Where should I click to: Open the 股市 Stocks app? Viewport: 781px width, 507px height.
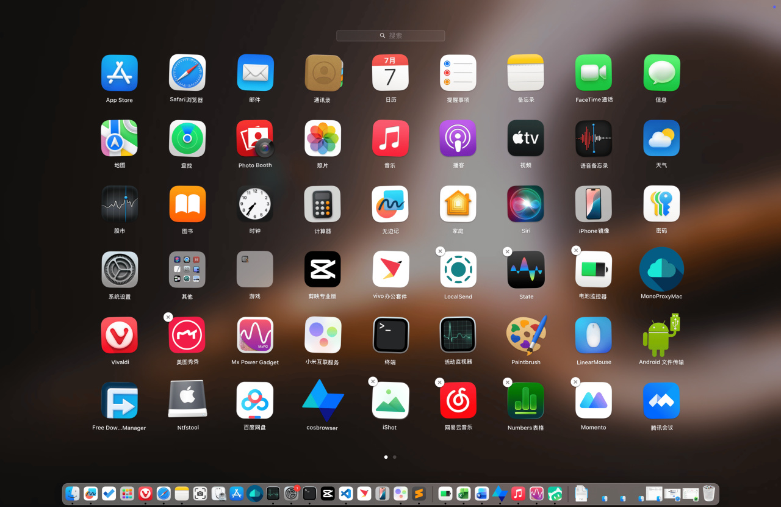[x=120, y=204]
